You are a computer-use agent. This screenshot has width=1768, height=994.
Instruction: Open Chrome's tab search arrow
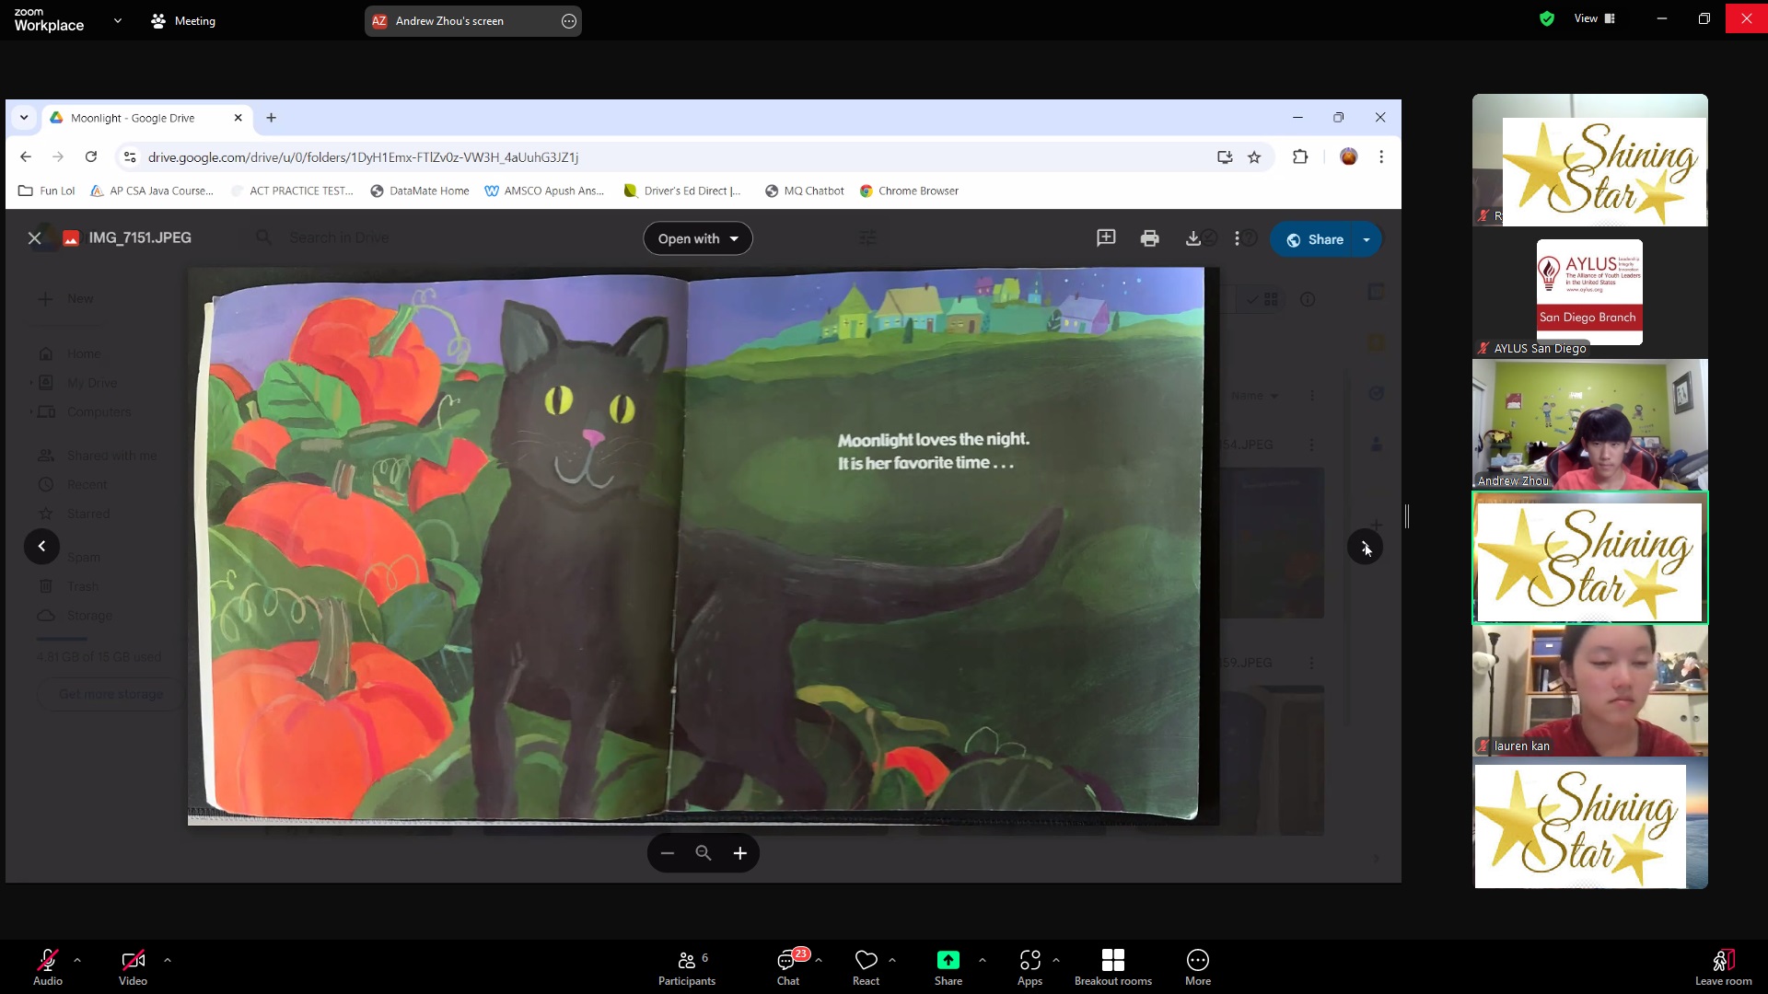pyautogui.click(x=24, y=118)
